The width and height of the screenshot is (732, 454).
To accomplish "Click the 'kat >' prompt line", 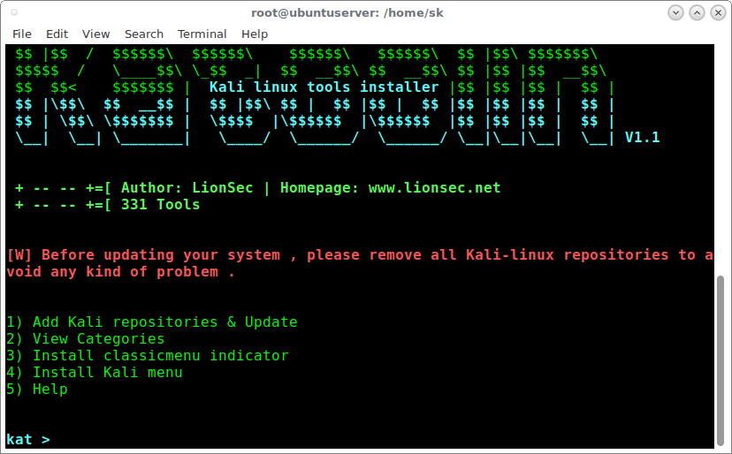I will [28, 440].
